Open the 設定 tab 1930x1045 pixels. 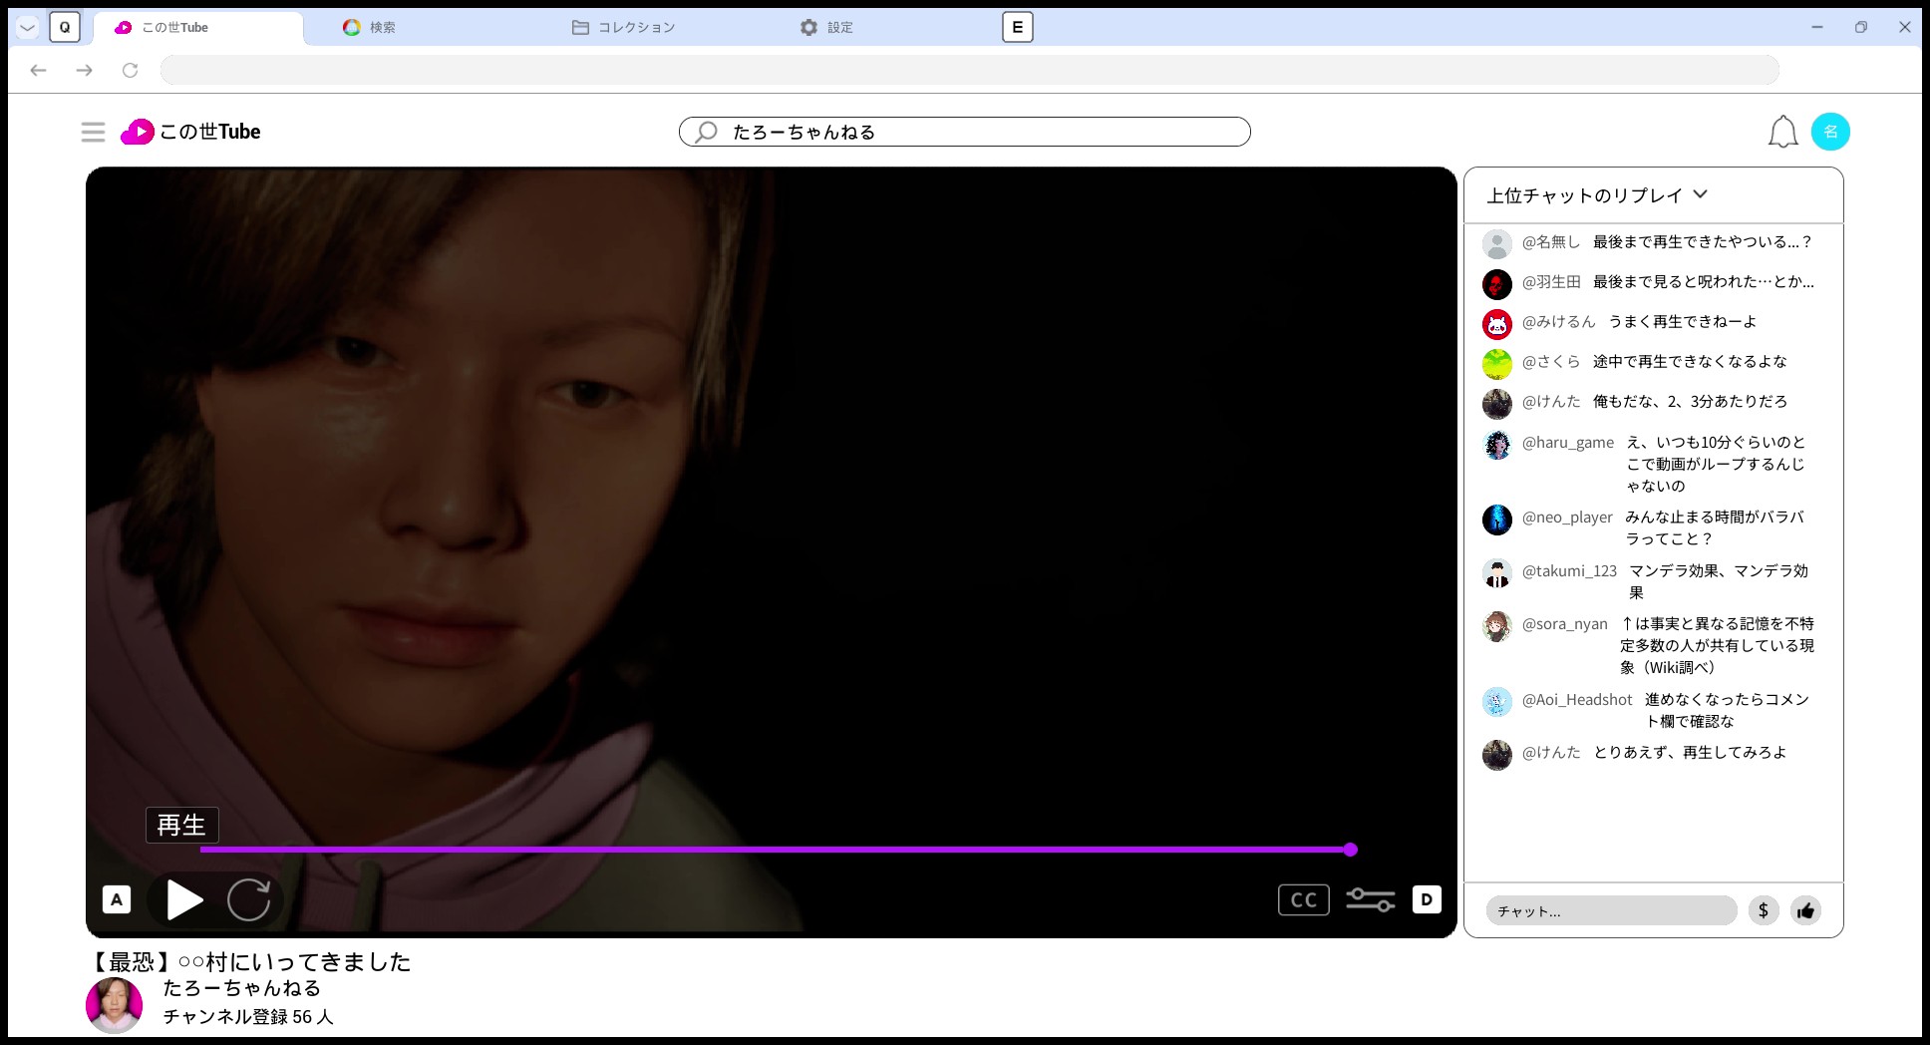(826, 27)
